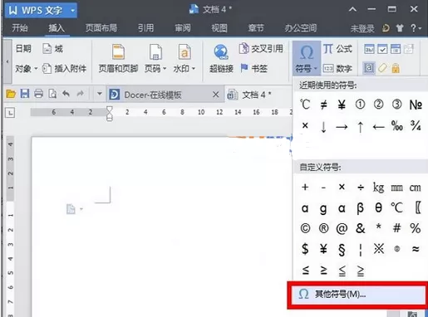
Task: Open the 页码 page number dropdown
Action: point(155,59)
